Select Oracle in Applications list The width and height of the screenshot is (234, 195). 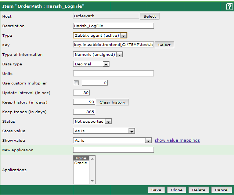81,163
